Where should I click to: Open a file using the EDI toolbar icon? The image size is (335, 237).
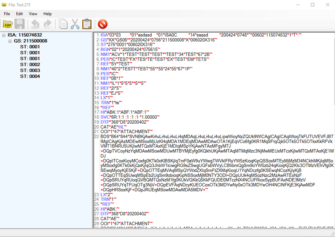tap(8, 24)
